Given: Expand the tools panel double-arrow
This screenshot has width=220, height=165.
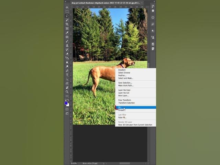Looking at the screenshot, I should pos(65,1).
